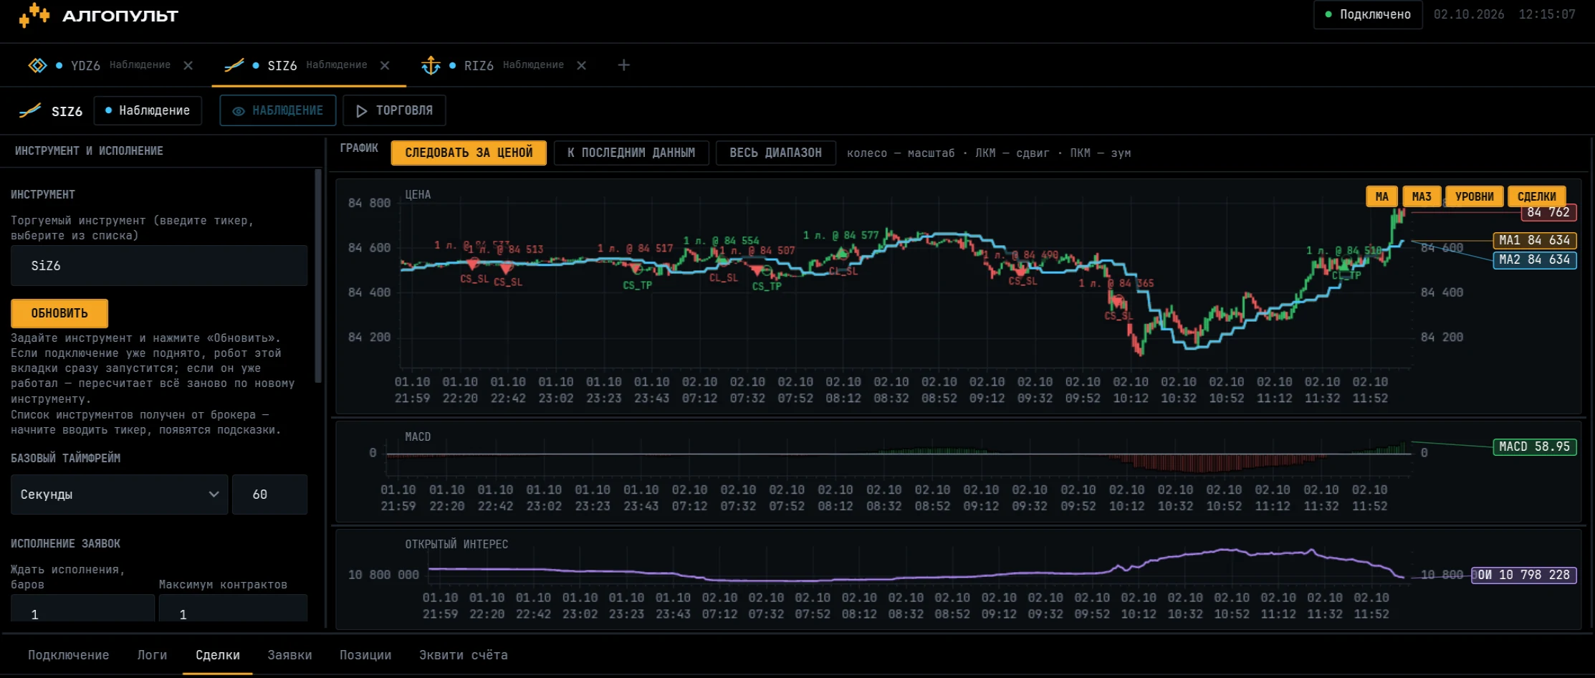Click the eye icon in Наблюдение button
The image size is (1595, 678).
pos(239,111)
